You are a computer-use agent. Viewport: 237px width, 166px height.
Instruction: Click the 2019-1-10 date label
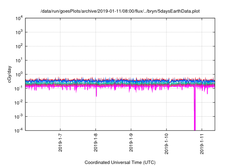(x=166, y=144)
